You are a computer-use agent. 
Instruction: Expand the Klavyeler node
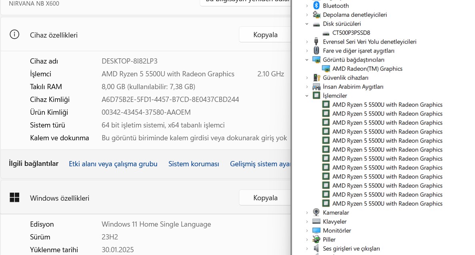pyautogui.click(x=307, y=222)
